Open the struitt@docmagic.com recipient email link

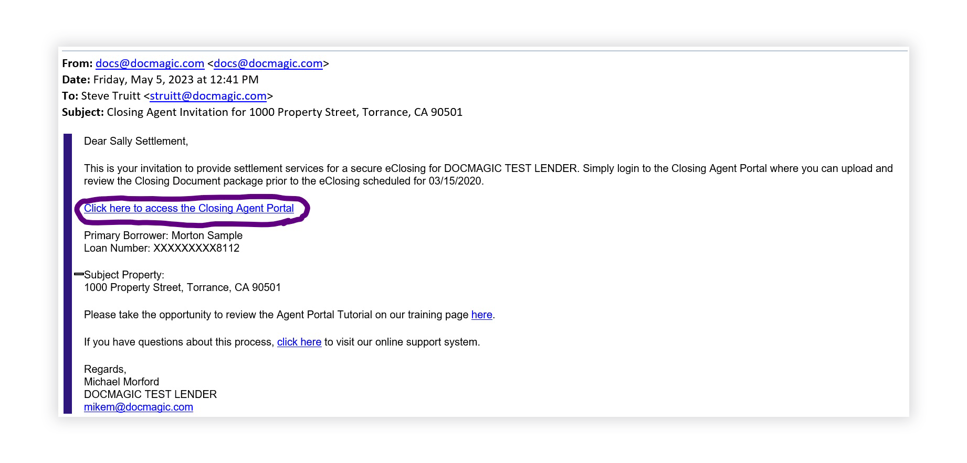coord(208,96)
